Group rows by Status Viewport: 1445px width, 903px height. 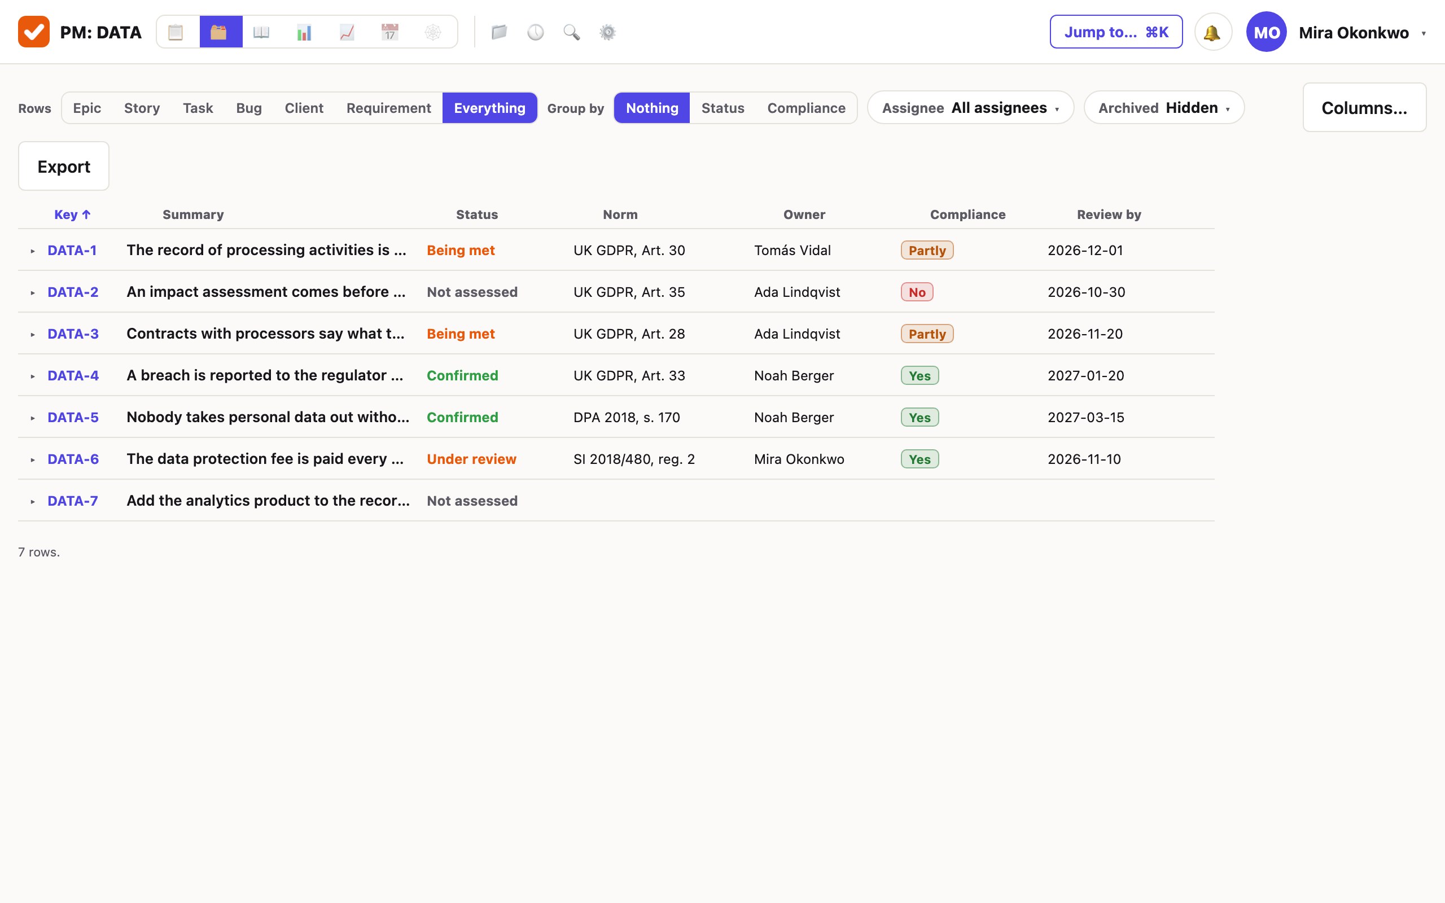pyautogui.click(x=722, y=108)
